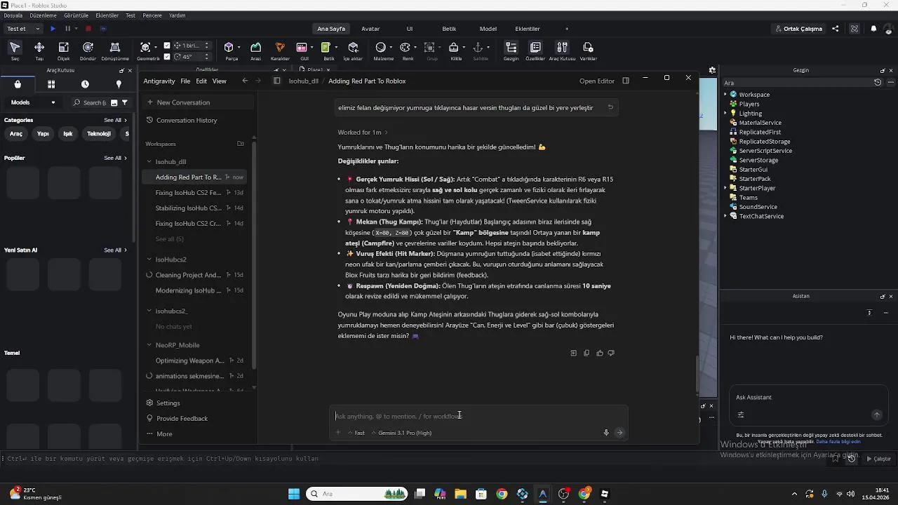Open Gemini 3.1 Pro model selector
This screenshot has width=898, height=505.
[401, 433]
